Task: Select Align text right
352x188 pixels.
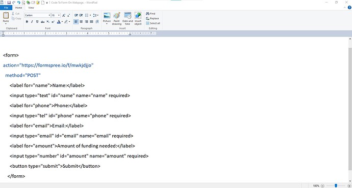Action: (86, 22)
